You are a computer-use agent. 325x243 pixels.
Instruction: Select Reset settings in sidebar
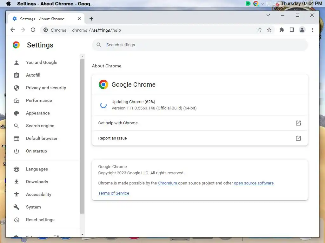[40, 220]
